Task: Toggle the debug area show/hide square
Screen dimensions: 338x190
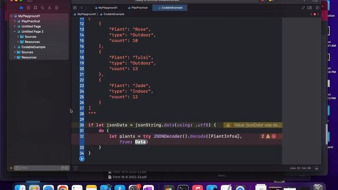Action: click(76, 168)
